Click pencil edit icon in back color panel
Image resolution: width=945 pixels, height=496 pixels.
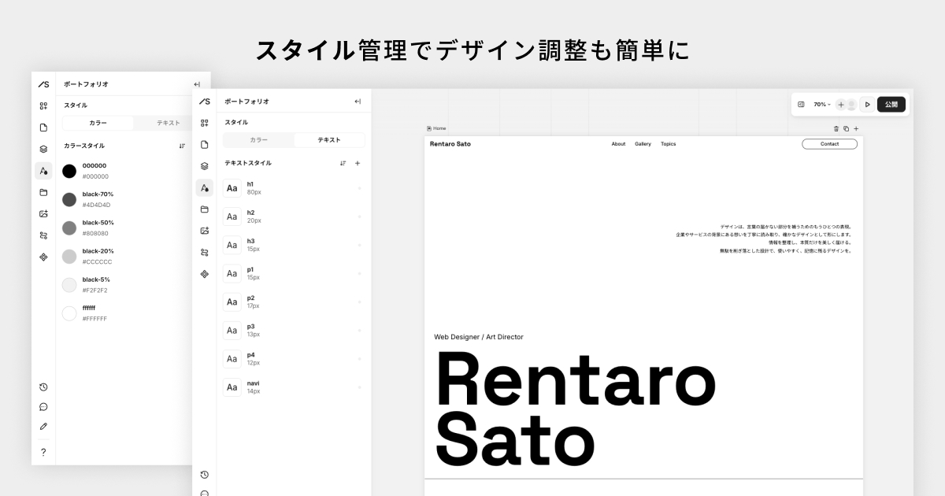(x=43, y=427)
